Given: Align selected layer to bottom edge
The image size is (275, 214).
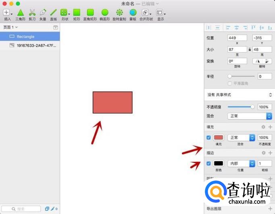Looking at the screenshot, I should pyautogui.click(x=270, y=27).
